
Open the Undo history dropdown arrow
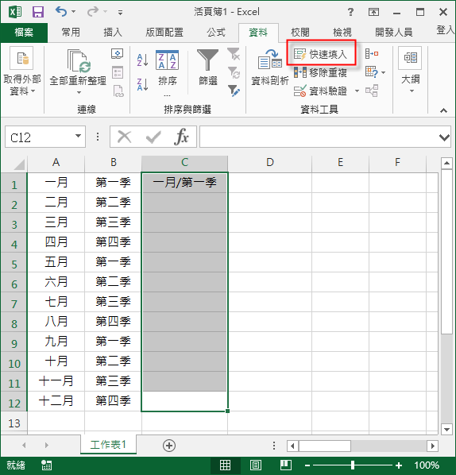(x=73, y=12)
